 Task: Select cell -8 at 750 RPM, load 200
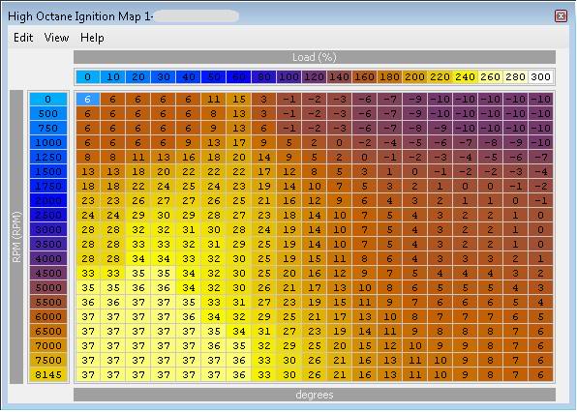(414, 128)
